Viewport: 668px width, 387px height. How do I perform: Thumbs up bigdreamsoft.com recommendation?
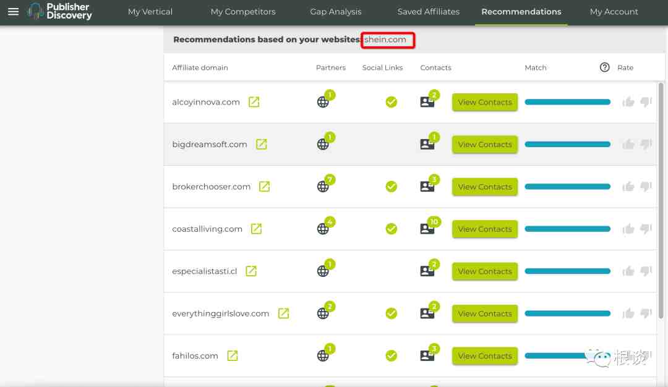coord(628,144)
